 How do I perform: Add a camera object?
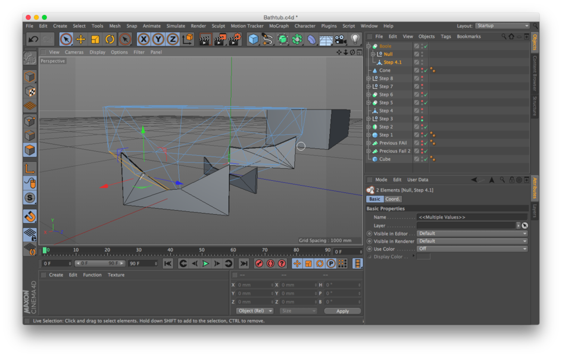click(x=340, y=39)
